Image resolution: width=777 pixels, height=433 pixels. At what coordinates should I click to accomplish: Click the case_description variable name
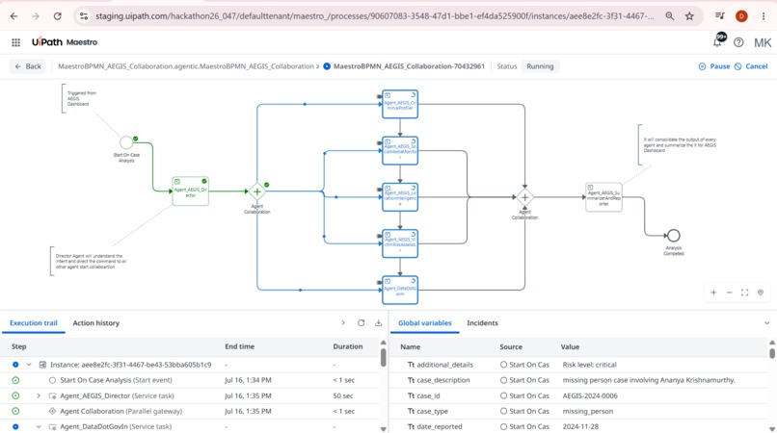click(x=443, y=380)
